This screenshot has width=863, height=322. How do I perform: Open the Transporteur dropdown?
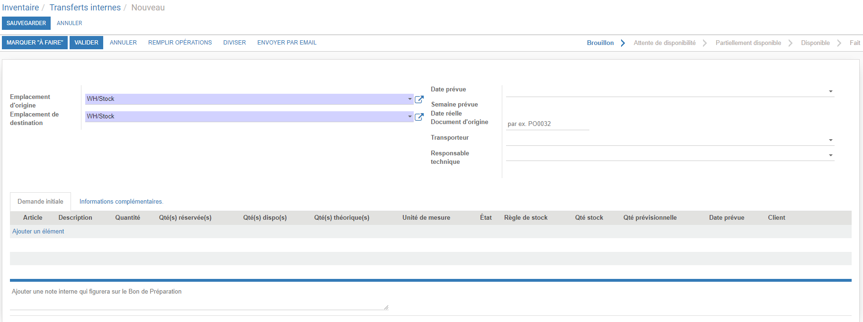click(831, 140)
